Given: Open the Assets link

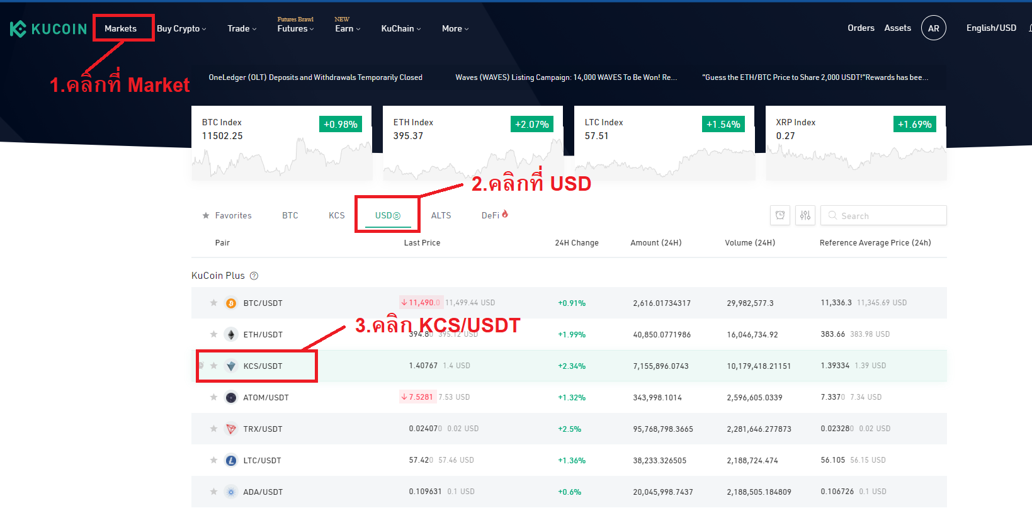Looking at the screenshot, I should (x=897, y=28).
